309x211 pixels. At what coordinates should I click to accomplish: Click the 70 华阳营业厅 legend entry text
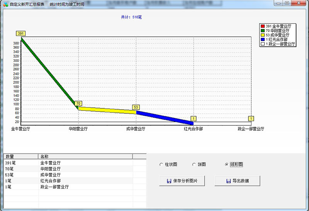pyautogui.click(x=277, y=31)
